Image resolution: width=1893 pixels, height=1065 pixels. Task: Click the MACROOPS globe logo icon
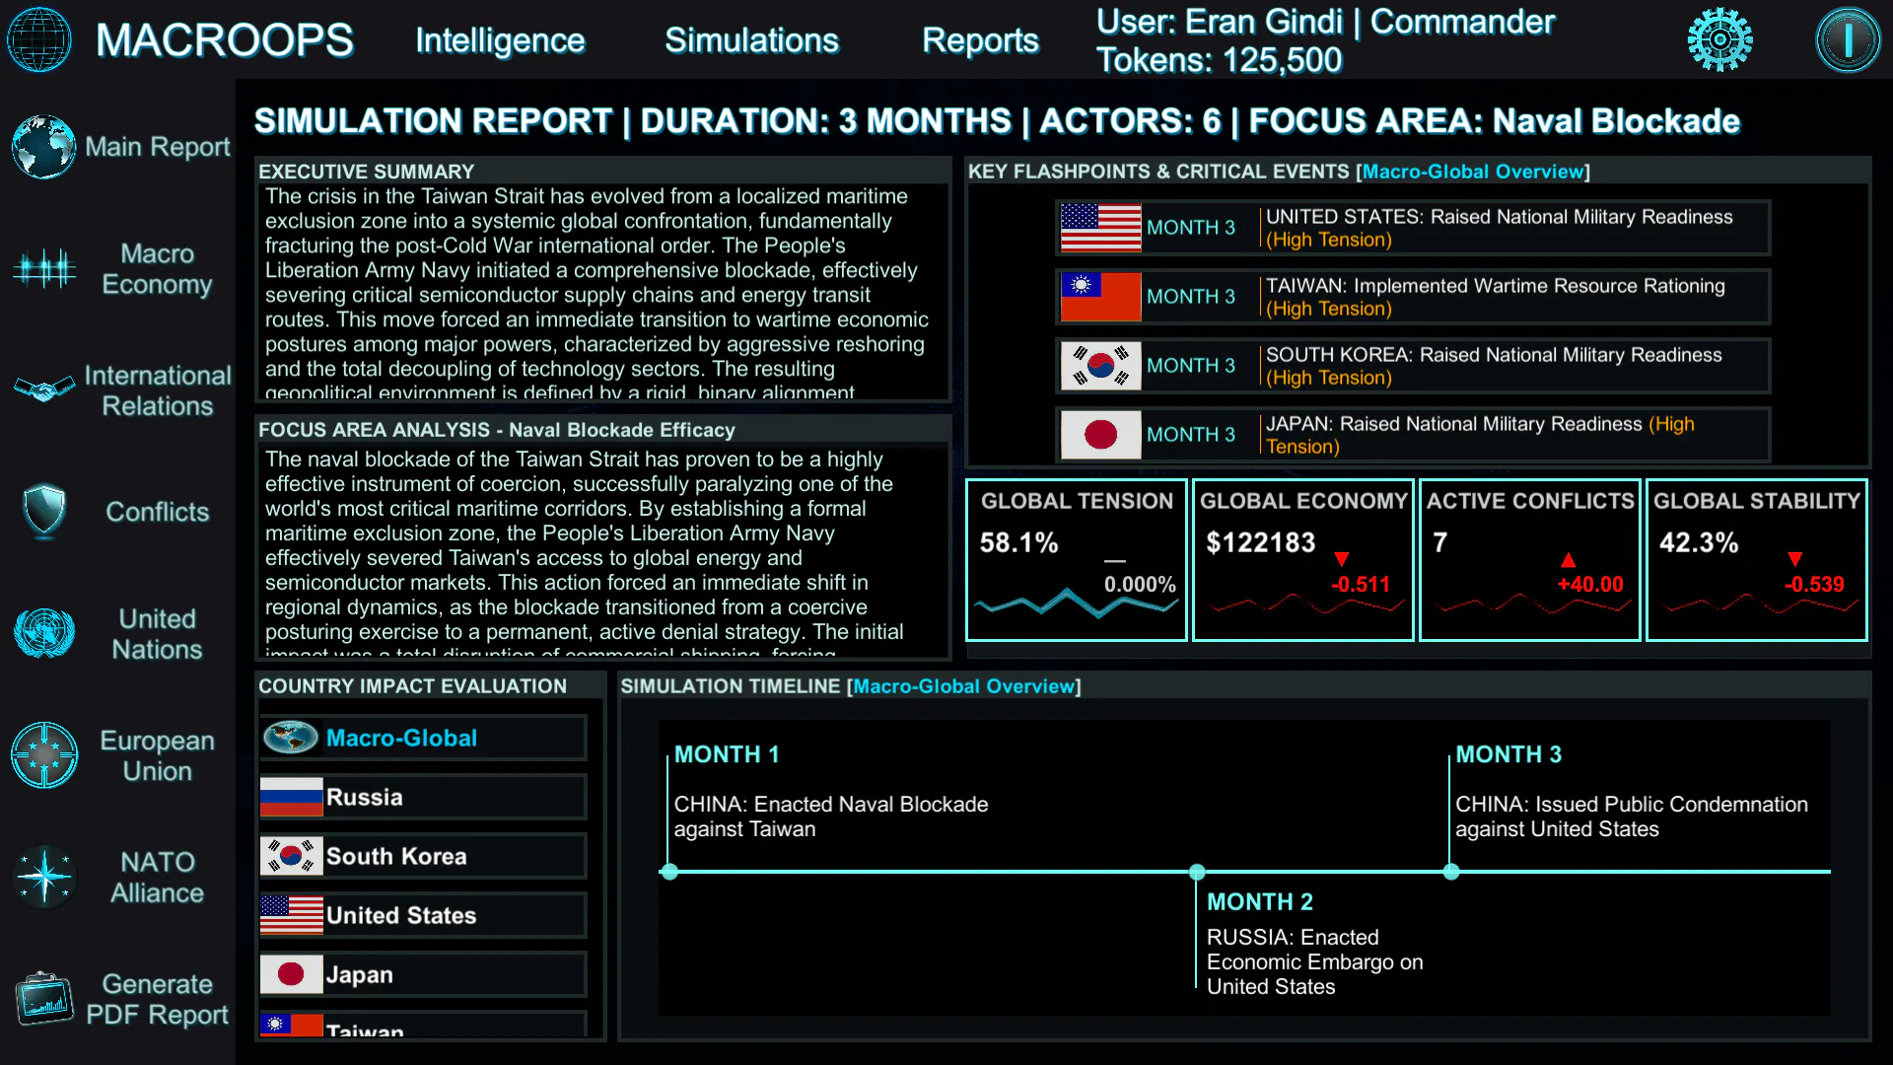pos(39,39)
